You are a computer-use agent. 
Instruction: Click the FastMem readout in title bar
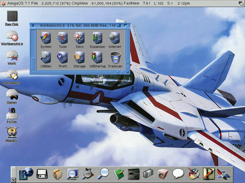[x=115, y=3]
